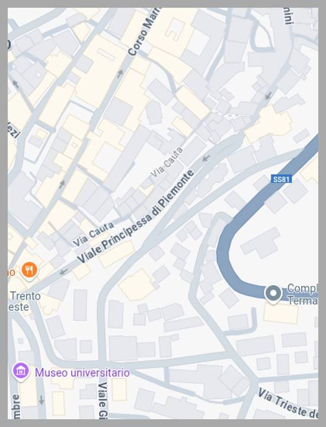This screenshot has width=326, height=427.
Task: Click one-way arrow beside the restaurant pin
Action: (x=63, y=272)
